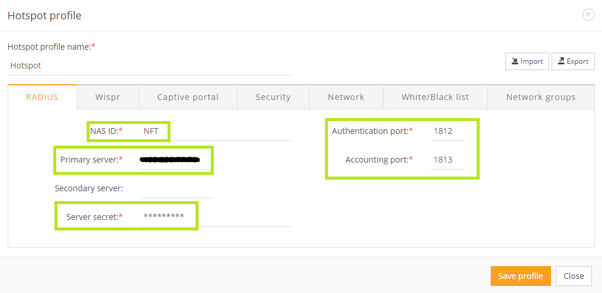602x293 pixels.
Task: Click the Authentication port field
Action: [447, 131]
